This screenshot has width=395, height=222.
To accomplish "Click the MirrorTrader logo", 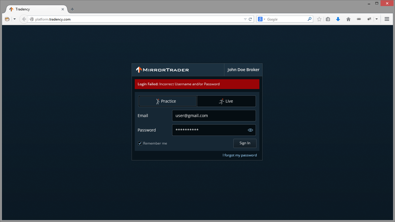I will (x=162, y=70).
